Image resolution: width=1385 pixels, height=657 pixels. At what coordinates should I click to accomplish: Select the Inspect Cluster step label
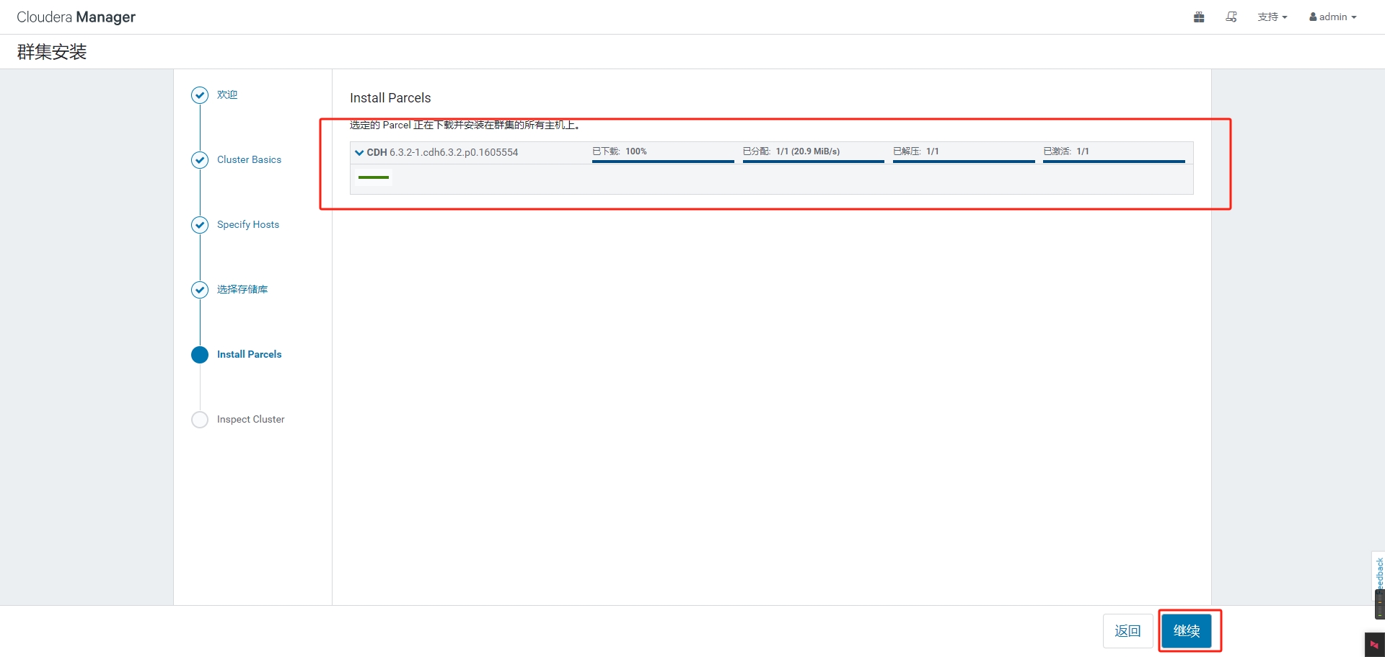[250, 419]
